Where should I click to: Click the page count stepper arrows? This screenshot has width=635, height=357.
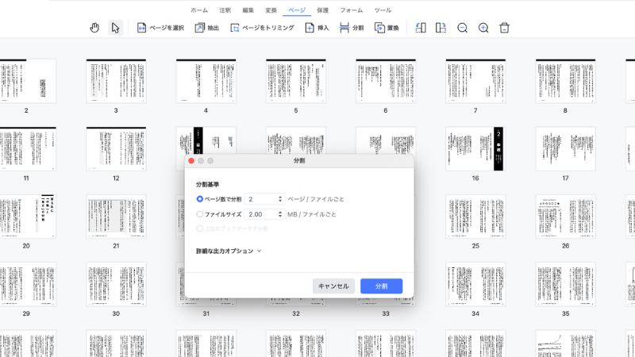280,199
